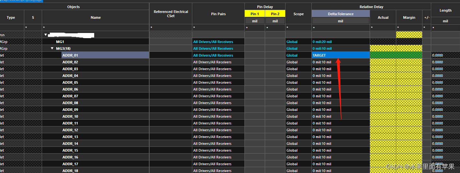Select the Delta:Tolerance column header
Screen dimensions: 460x173
click(x=341, y=14)
